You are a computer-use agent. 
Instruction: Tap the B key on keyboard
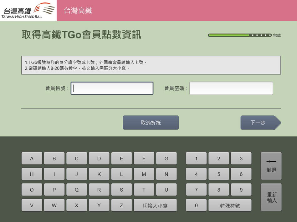pyautogui.click(x=54, y=158)
